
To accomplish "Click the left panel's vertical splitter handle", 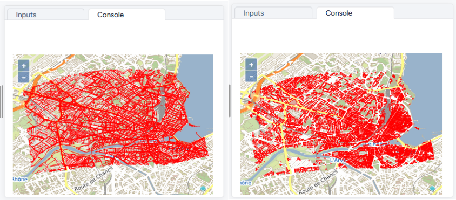I will (2, 101).
